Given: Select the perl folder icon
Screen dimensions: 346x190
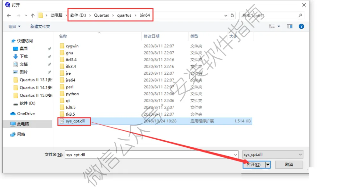Looking at the screenshot, I should point(62,87).
